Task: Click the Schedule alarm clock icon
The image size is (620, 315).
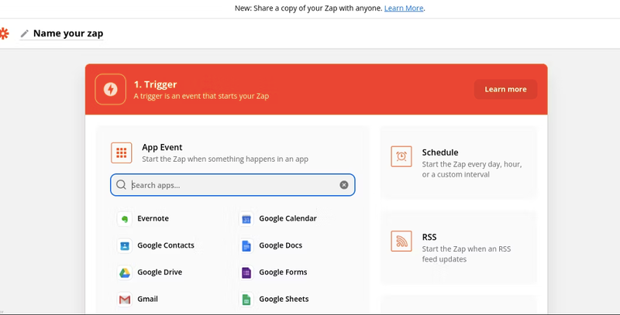Action: (401, 156)
